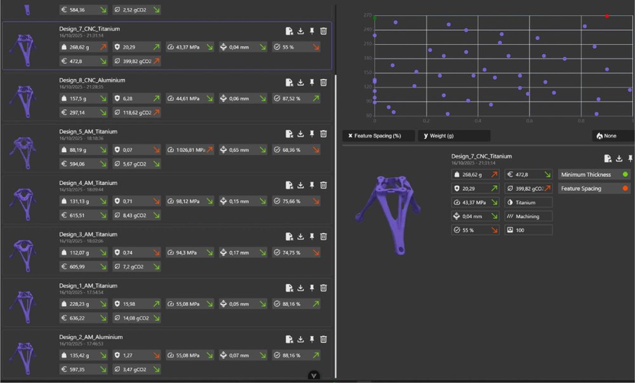Download the Design_8_CNC_Aluminium design
The image size is (635, 383).
click(300, 81)
